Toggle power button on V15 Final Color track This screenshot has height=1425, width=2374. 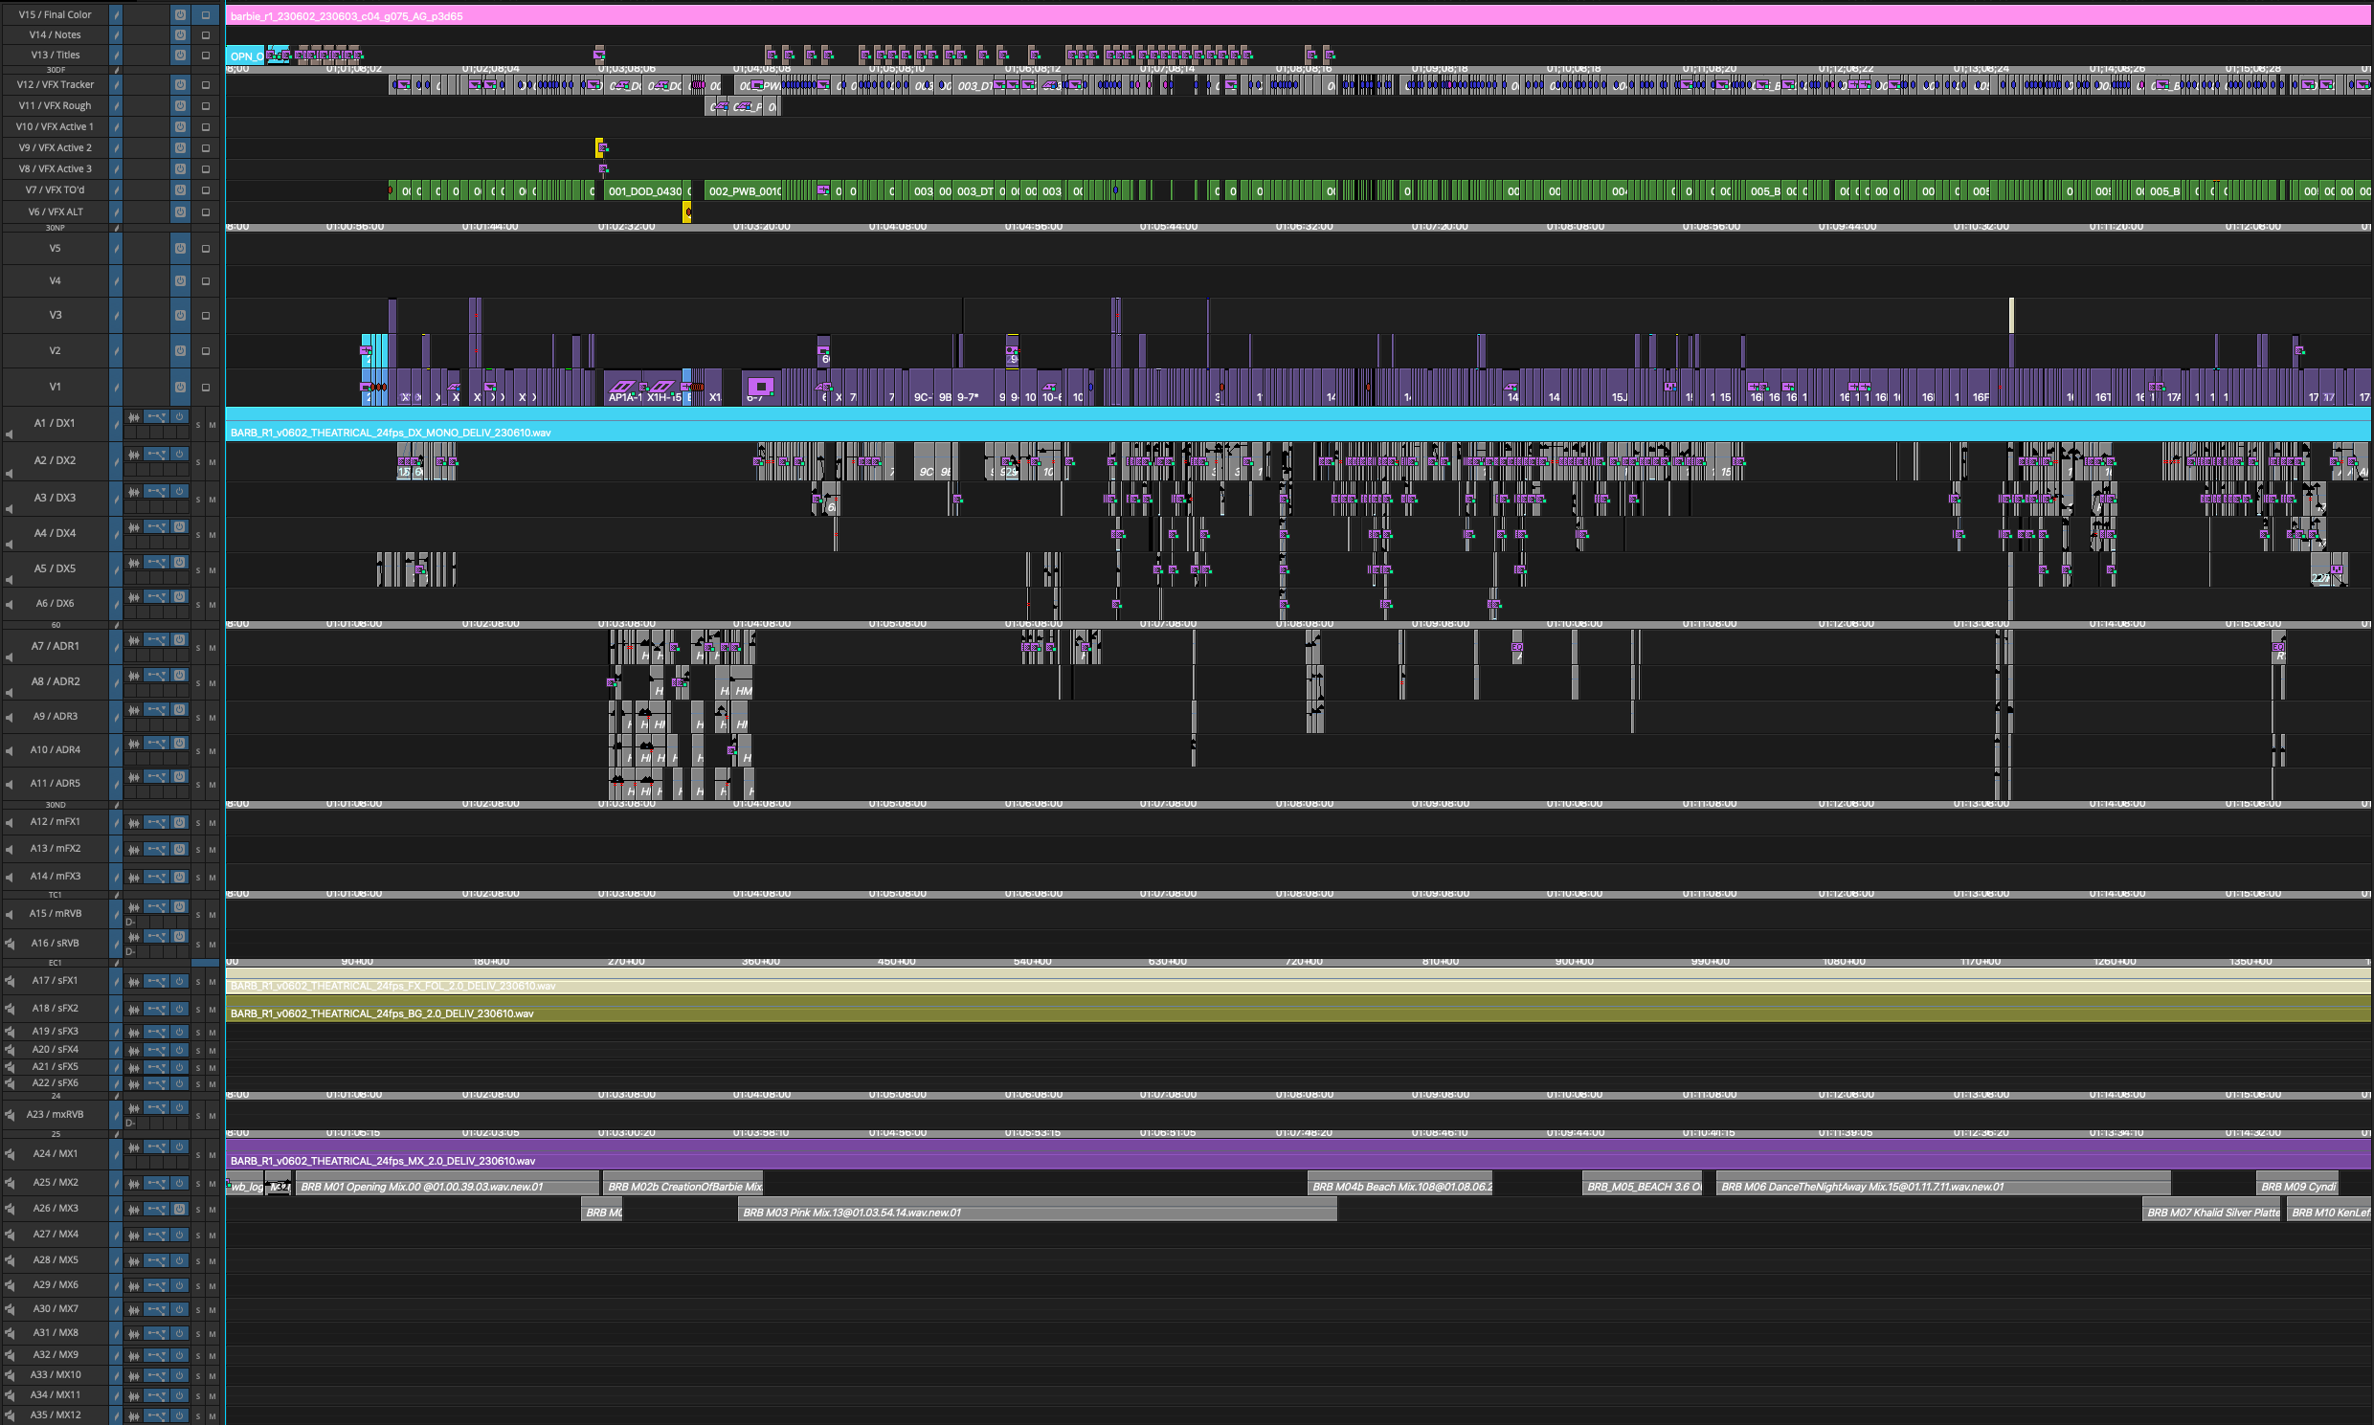(x=180, y=14)
